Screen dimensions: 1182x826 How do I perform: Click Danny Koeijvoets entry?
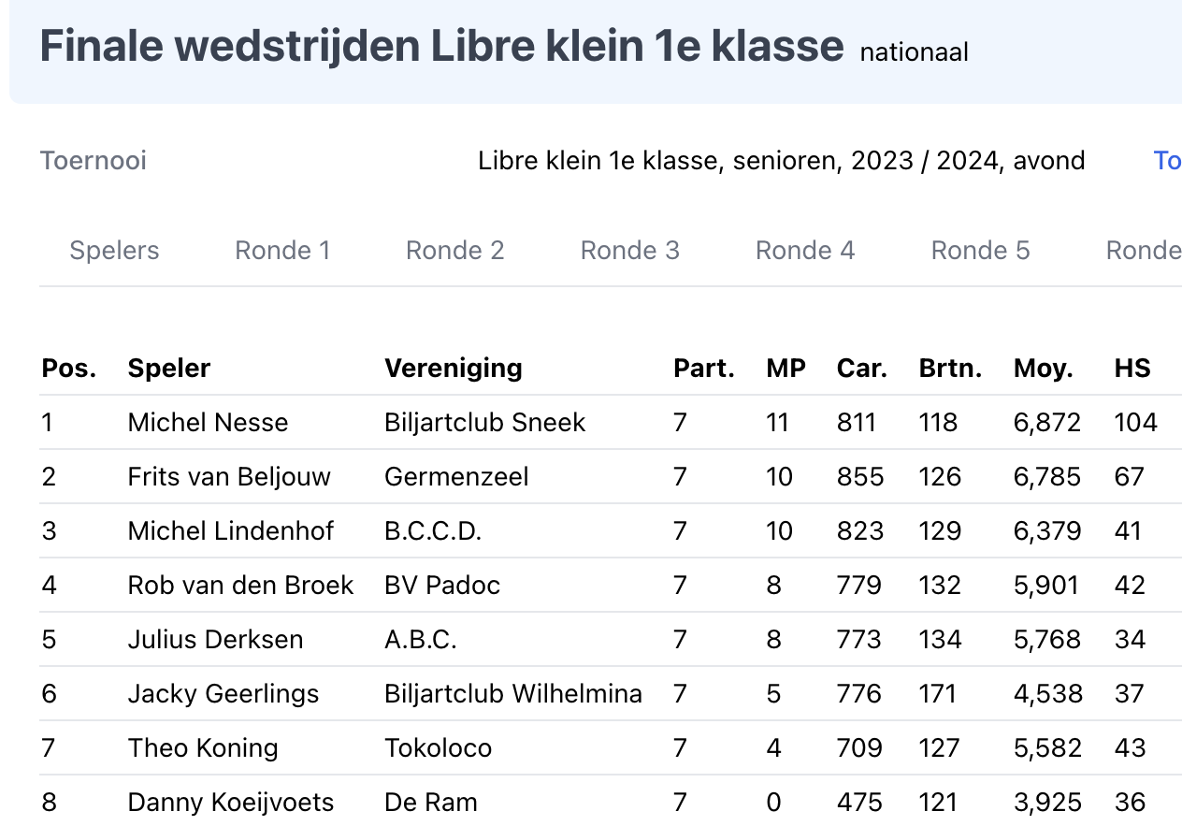(231, 803)
